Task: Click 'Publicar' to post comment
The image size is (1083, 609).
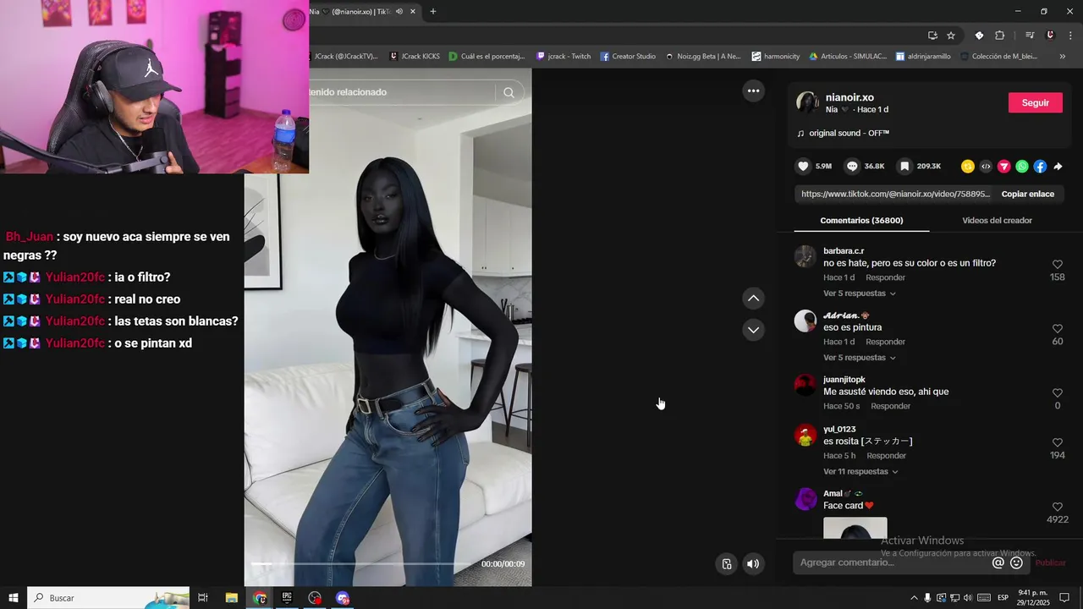Action: click(1050, 563)
